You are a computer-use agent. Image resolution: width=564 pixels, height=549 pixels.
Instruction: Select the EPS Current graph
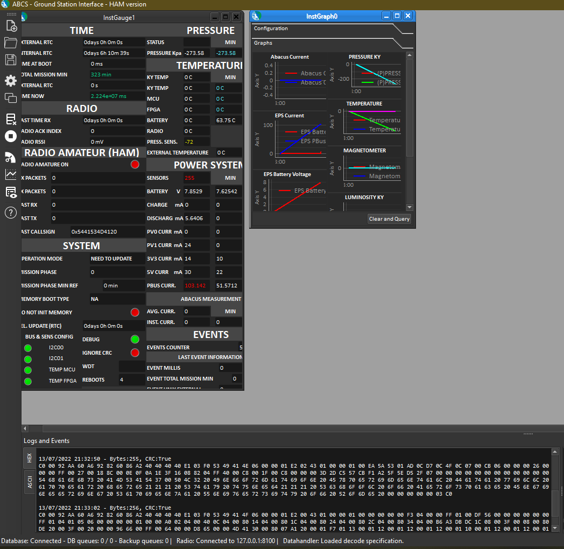[x=290, y=139]
